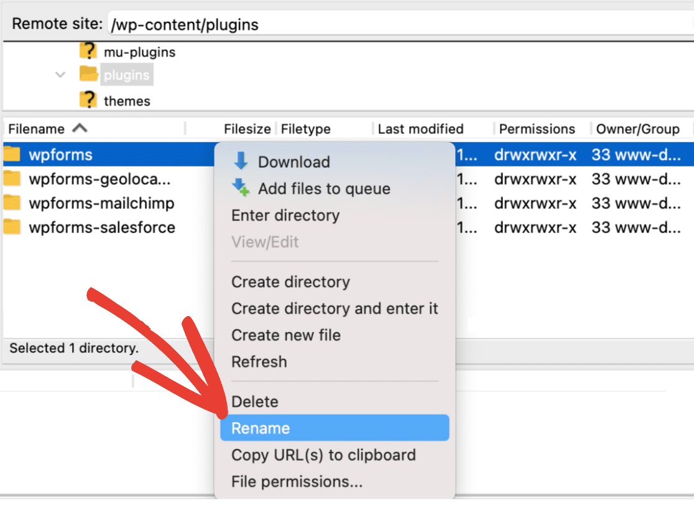Click the wpforms folder icon

tap(12, 154)
